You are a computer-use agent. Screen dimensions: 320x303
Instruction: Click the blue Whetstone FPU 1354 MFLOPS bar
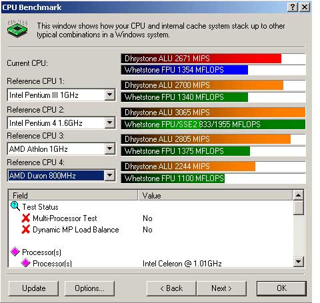pos(185,70)
